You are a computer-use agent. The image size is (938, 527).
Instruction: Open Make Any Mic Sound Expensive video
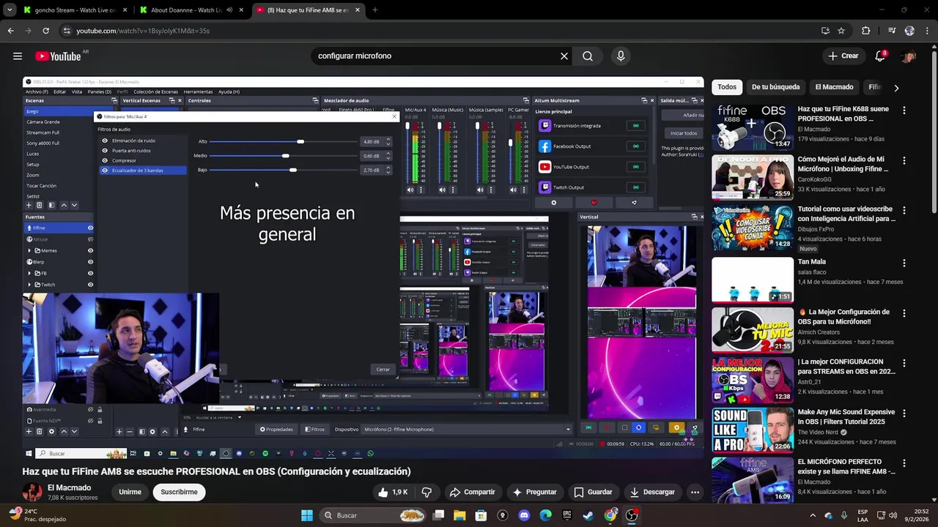click(x=846, y=417)
